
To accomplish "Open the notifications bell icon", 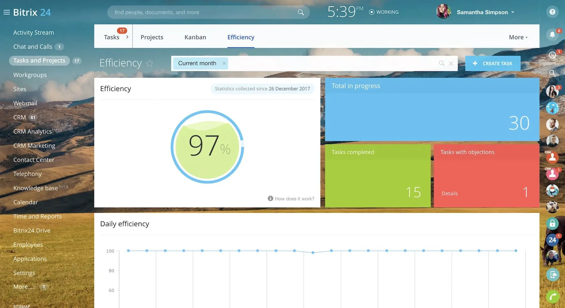I will click(x=552, y=35).
